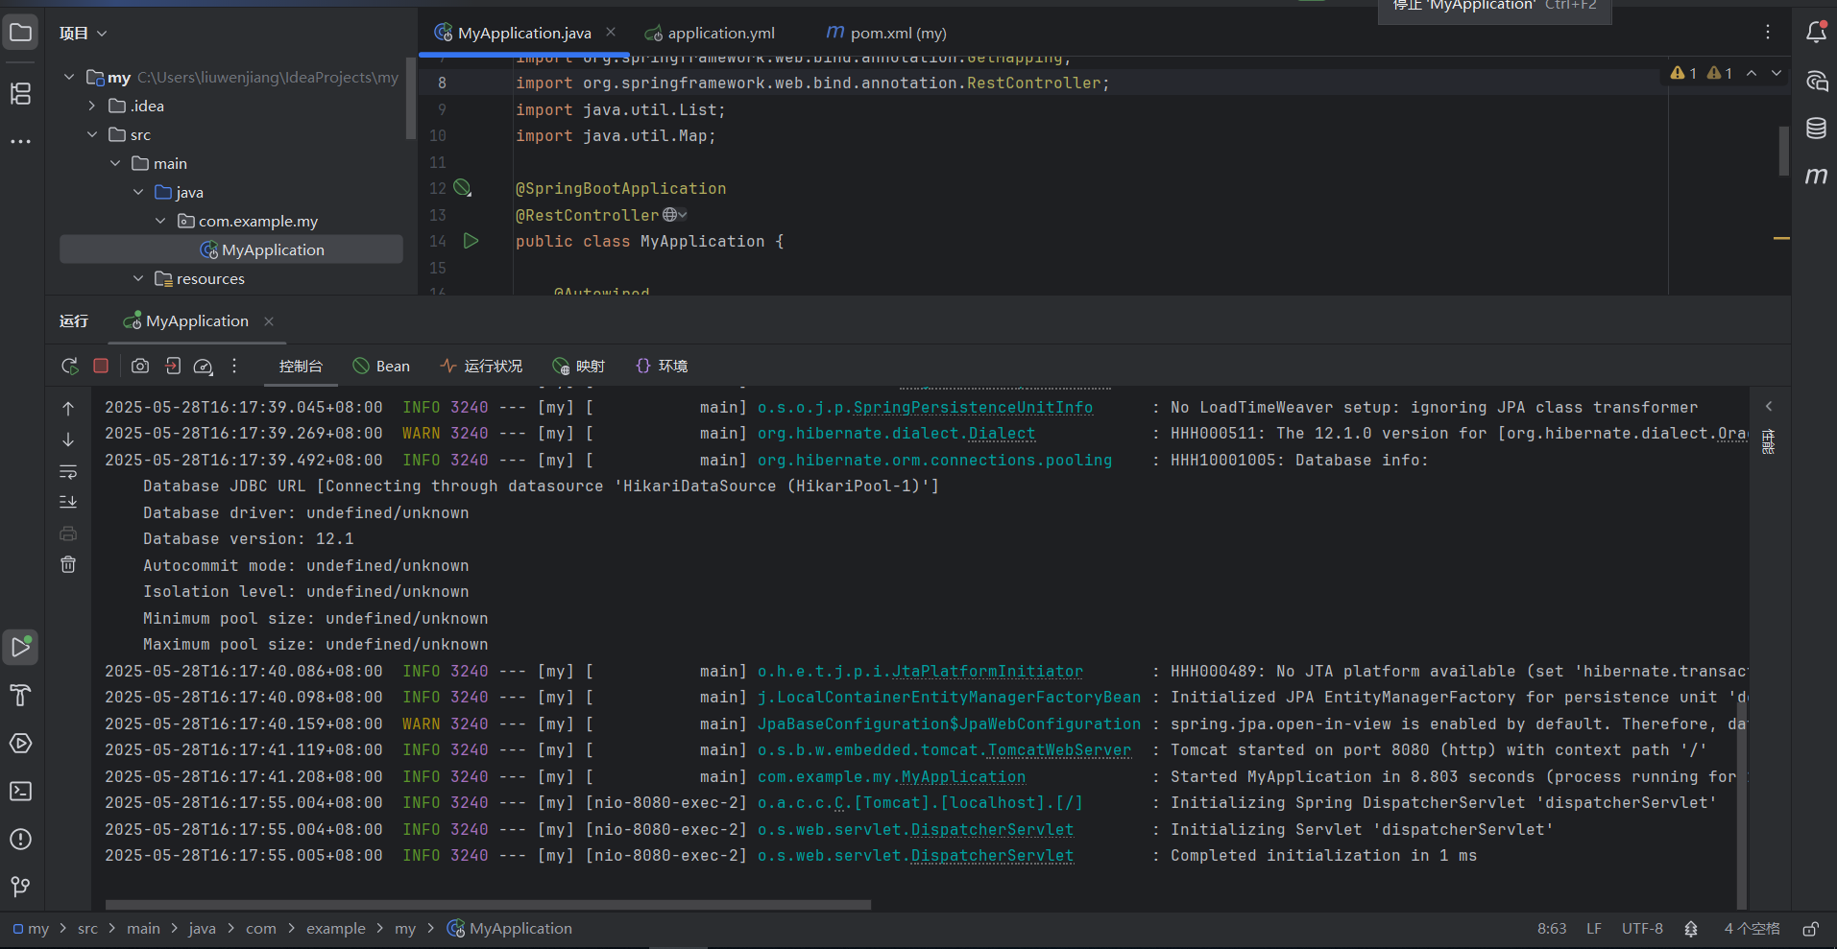The image size is (1837, 949).
Task: Open the Maven tool window
Action: tap(1816, 175)
